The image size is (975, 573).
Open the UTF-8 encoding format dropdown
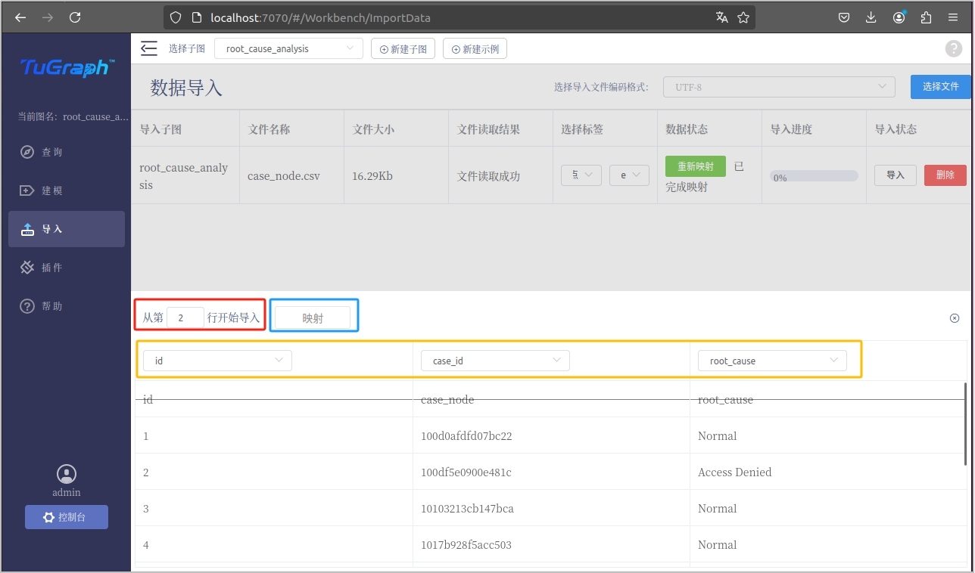[x=779, y=87]
